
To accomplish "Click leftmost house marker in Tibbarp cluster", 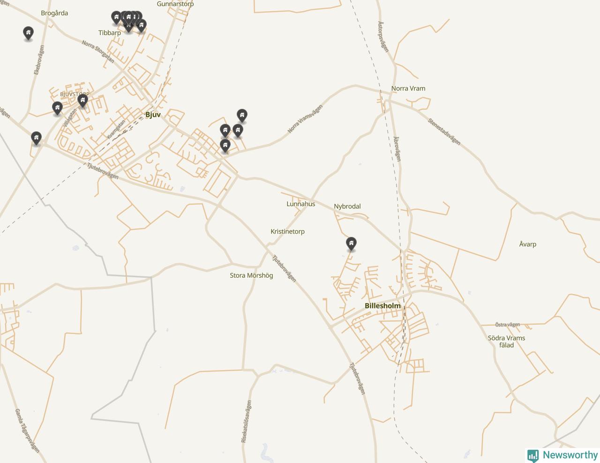I will 116,18.
